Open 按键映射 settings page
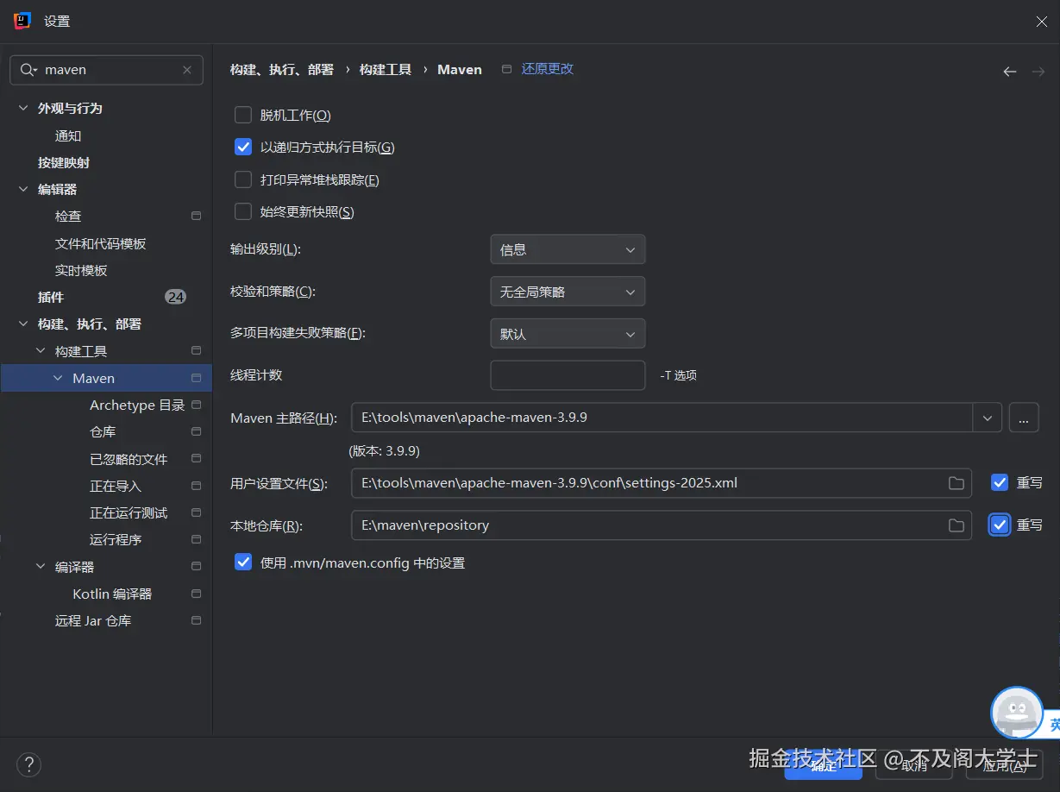 coord(64,162)
